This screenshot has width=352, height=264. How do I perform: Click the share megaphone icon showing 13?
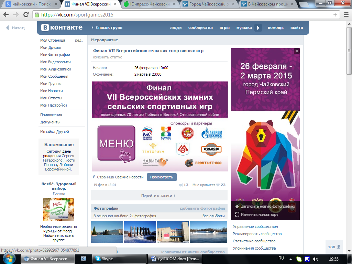click(x=181, y=185)
